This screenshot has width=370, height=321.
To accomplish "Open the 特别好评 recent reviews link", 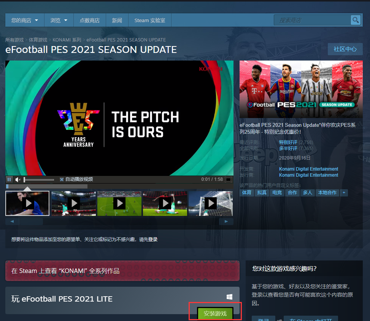I will pyautogui.click(x=288, y=142).
